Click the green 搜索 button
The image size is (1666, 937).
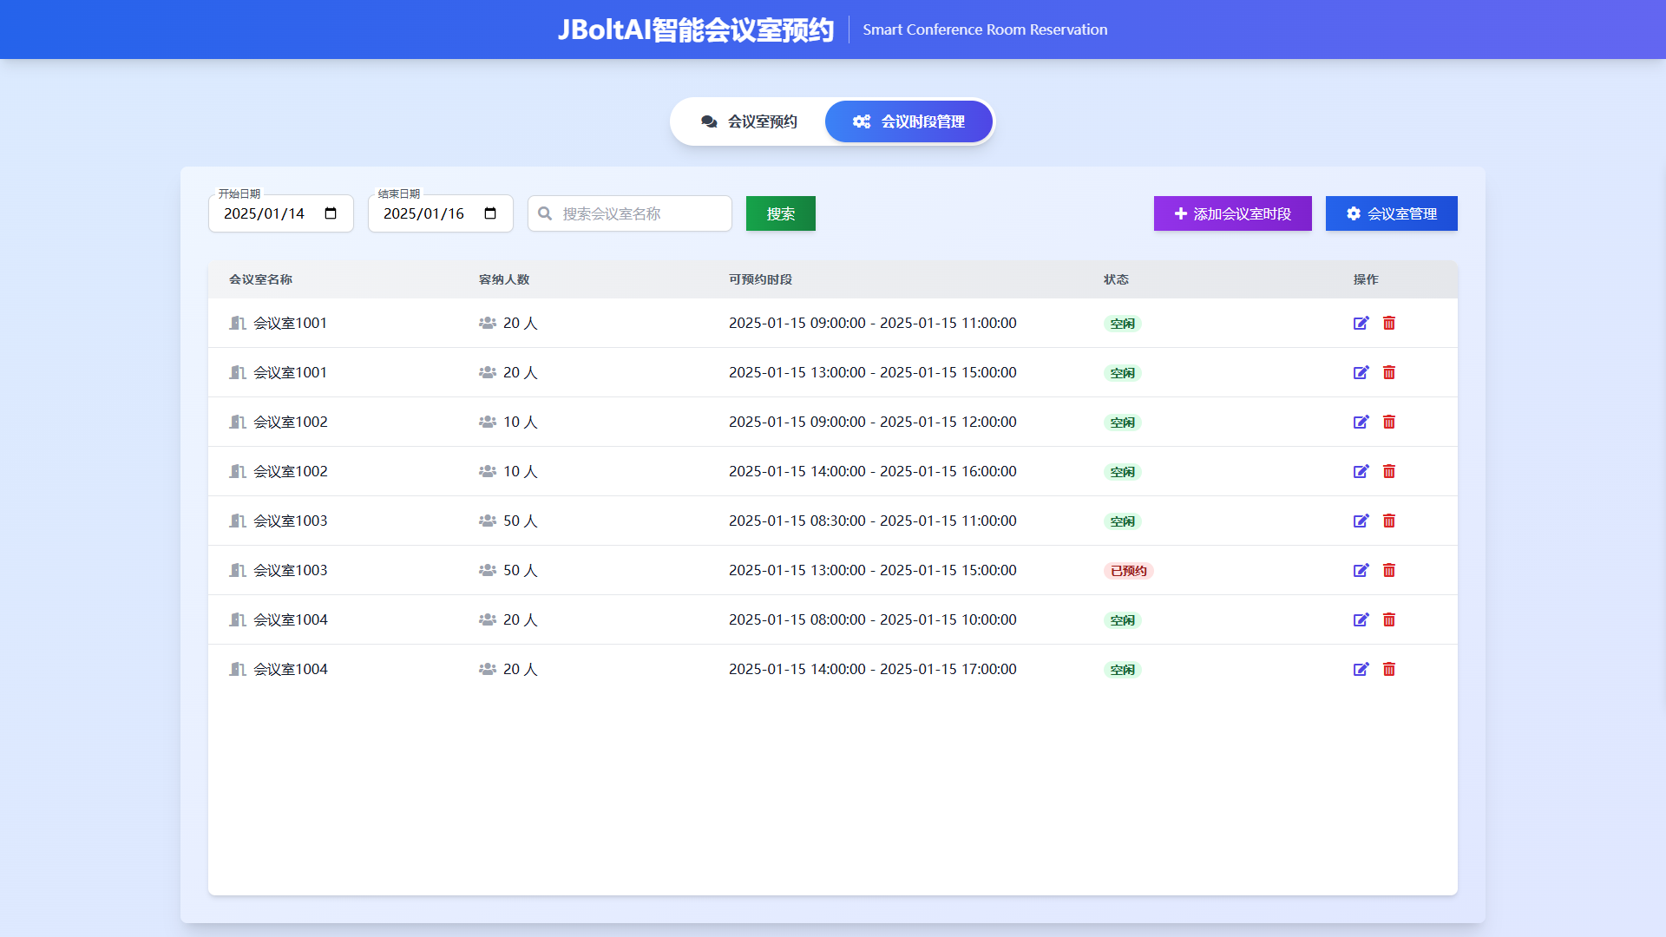781,213
